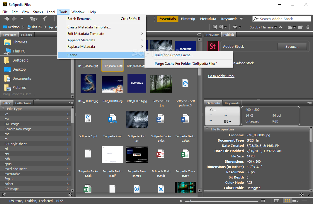
Task: Select Build and Export Cache option
Action: (x=189, y=55)
